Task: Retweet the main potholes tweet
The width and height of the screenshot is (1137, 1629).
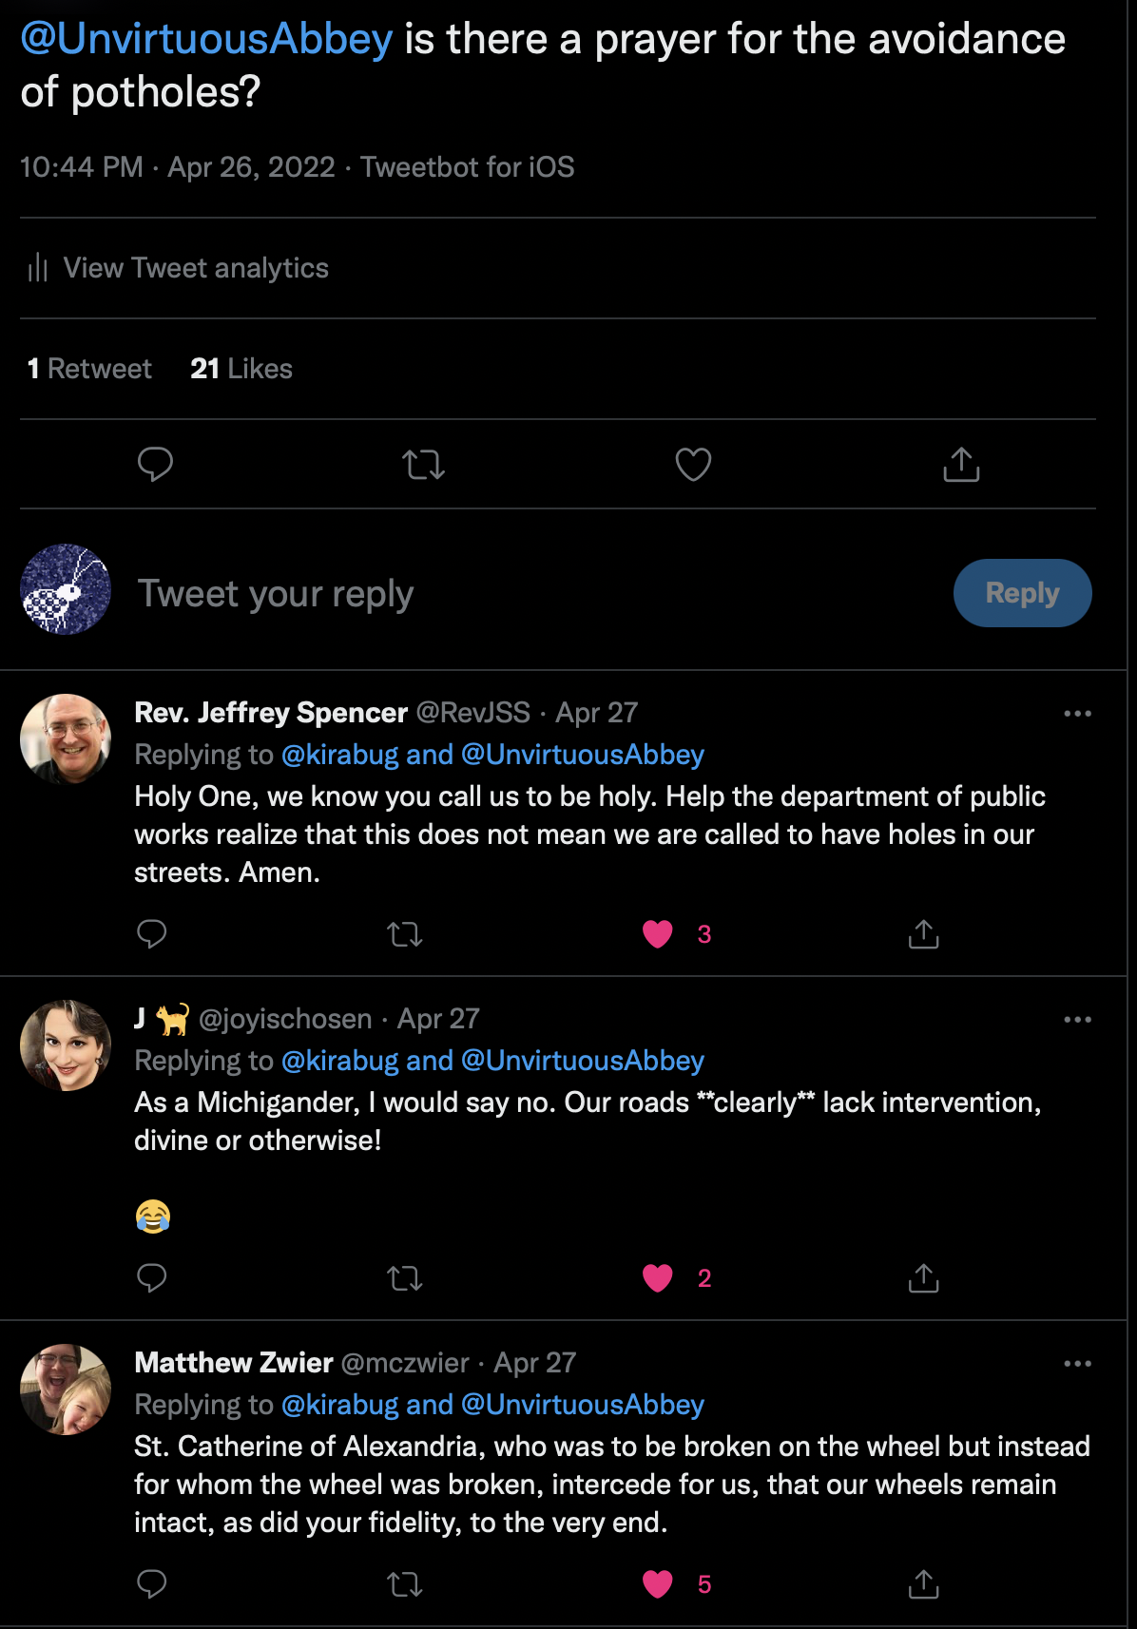Action: [423, 465]
